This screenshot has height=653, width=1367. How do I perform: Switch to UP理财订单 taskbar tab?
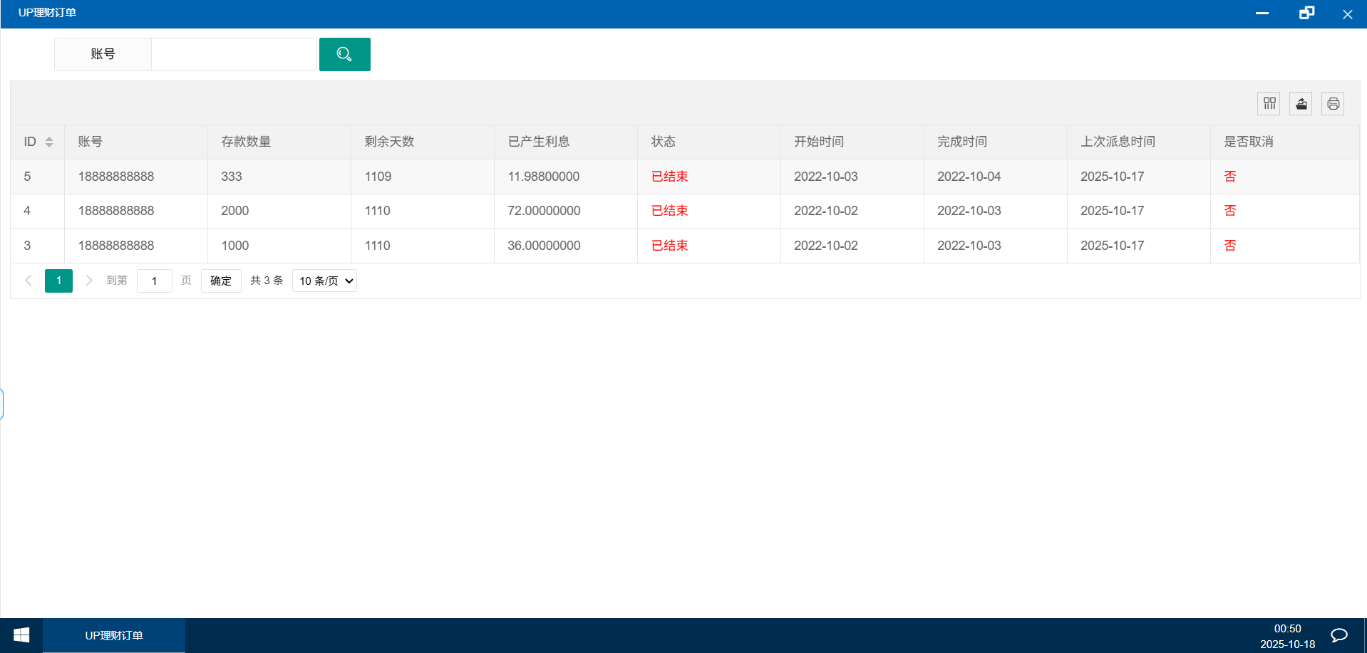pyautogui.click(x=114, y=635)
